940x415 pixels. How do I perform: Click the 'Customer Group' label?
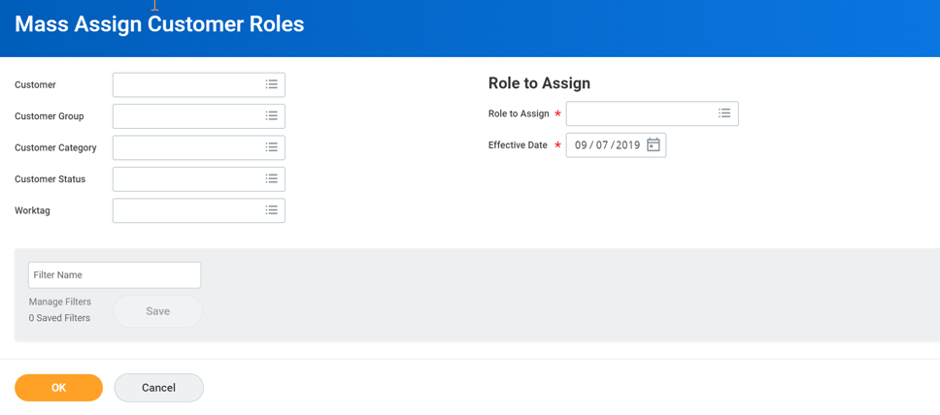[x=50, y=116]
